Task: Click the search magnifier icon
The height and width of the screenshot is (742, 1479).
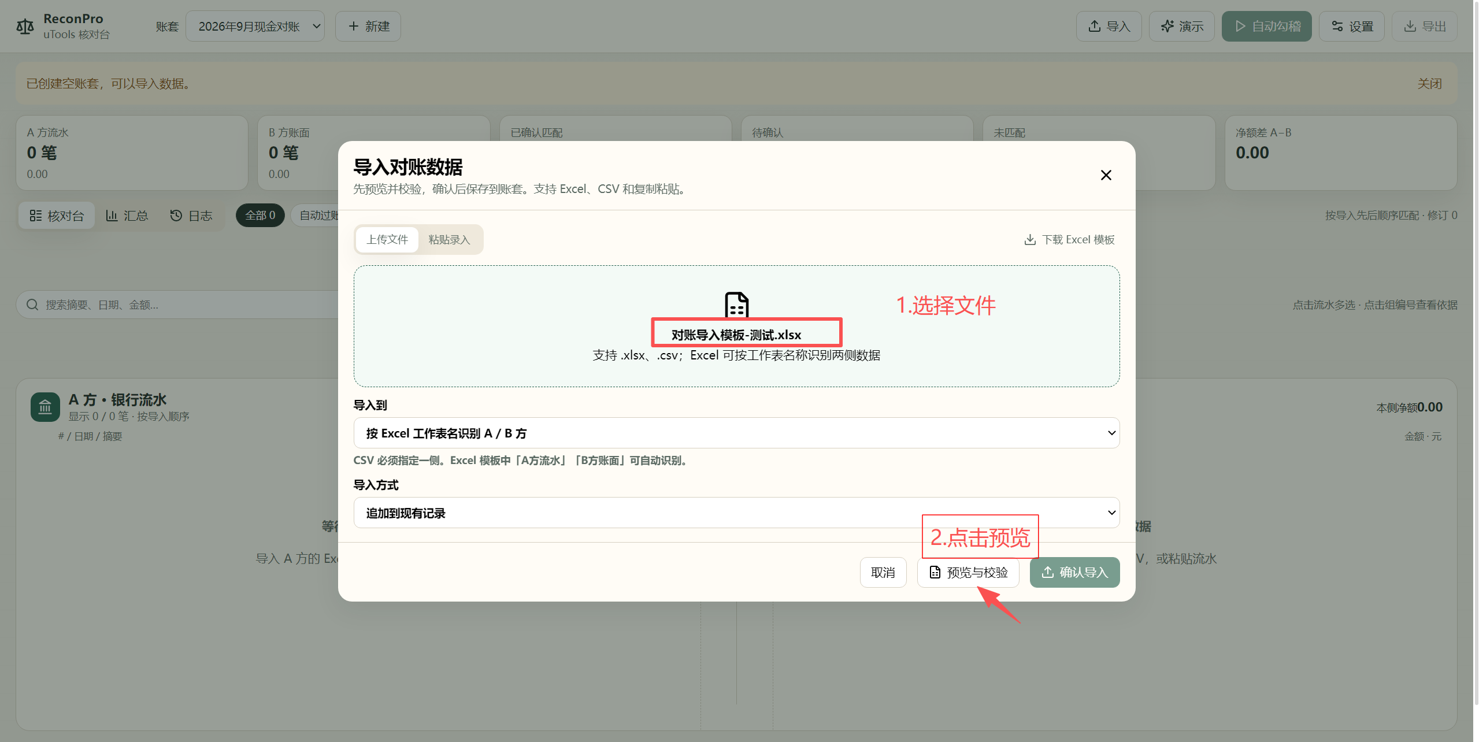Action: coord(32,305)
